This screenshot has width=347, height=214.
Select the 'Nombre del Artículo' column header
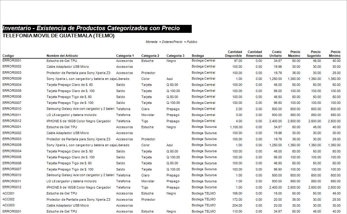[x=62, y=56]
